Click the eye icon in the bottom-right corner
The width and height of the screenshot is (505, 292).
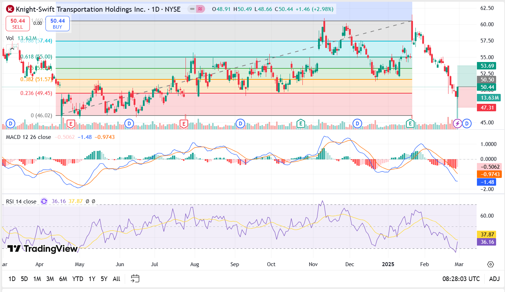point(490,264)
